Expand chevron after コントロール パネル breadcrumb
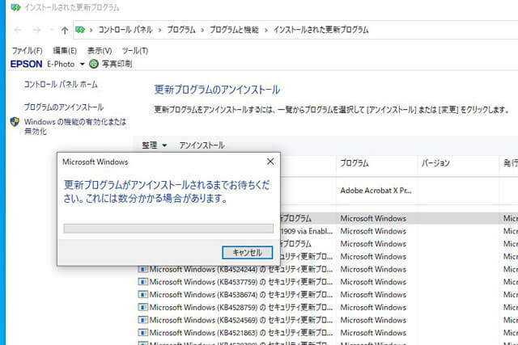Screen dimensions: 518x345 160,31
